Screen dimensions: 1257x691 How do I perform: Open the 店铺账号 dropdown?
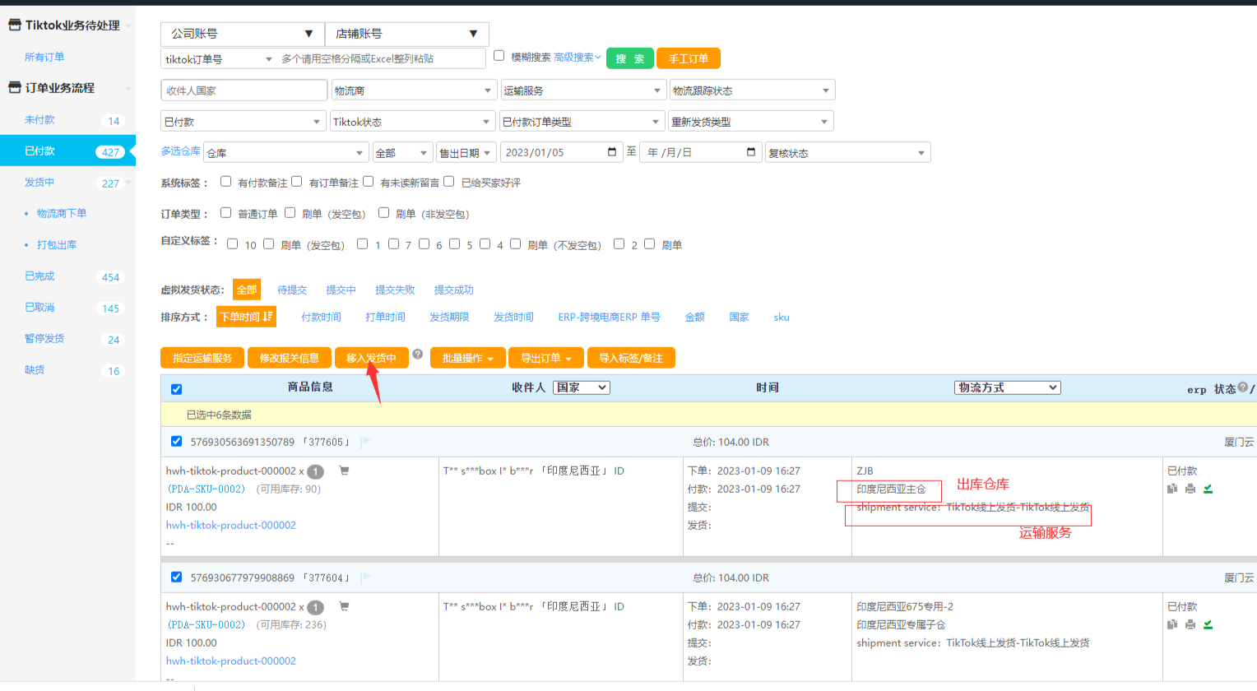pyautogui.click(x=407, y=34)
